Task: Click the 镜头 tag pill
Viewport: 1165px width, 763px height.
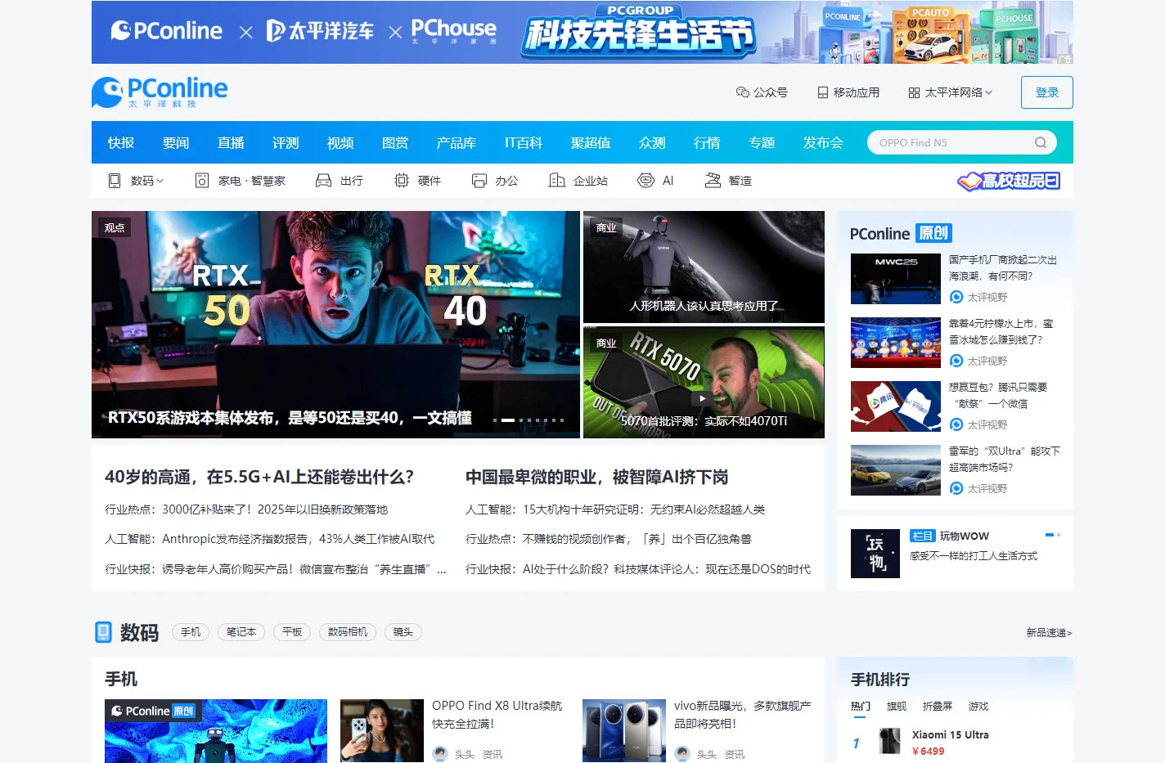Action: pos(403,632)
